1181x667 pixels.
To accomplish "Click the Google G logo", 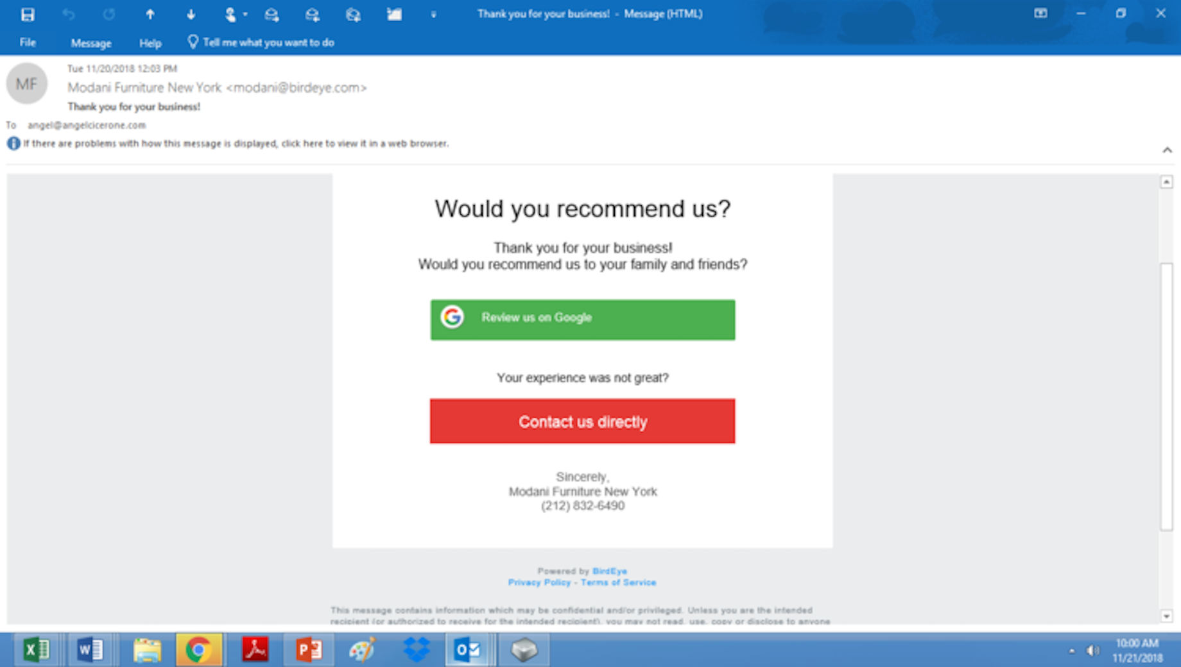I will (452, 317).
